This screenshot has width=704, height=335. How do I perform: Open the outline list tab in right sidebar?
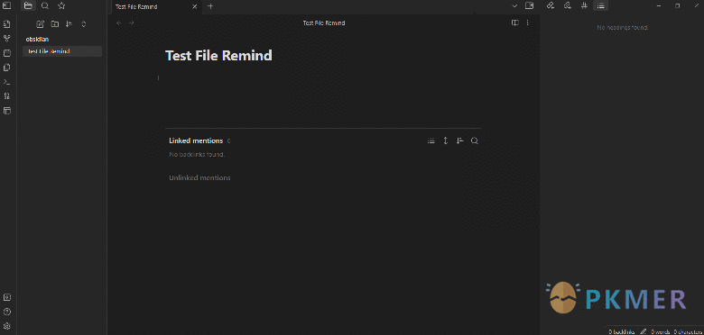click(600, 5)
